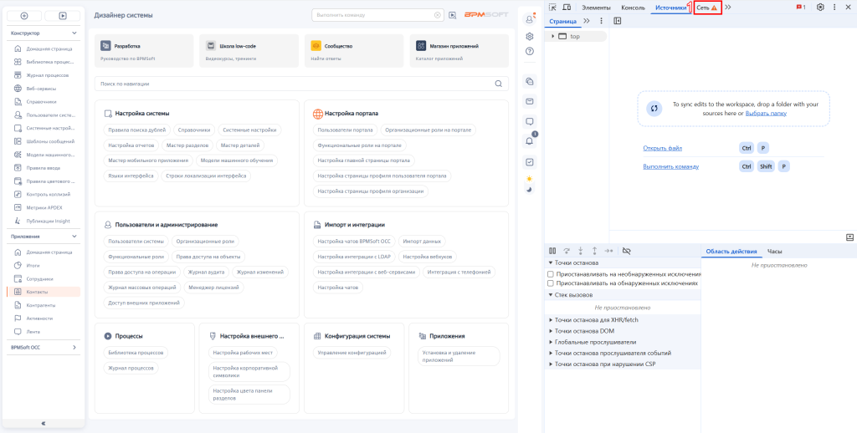The width and height of the screenshot is (857, 433).
Task: Click the Поиск по навигации search field
Action: click(301, 84)
